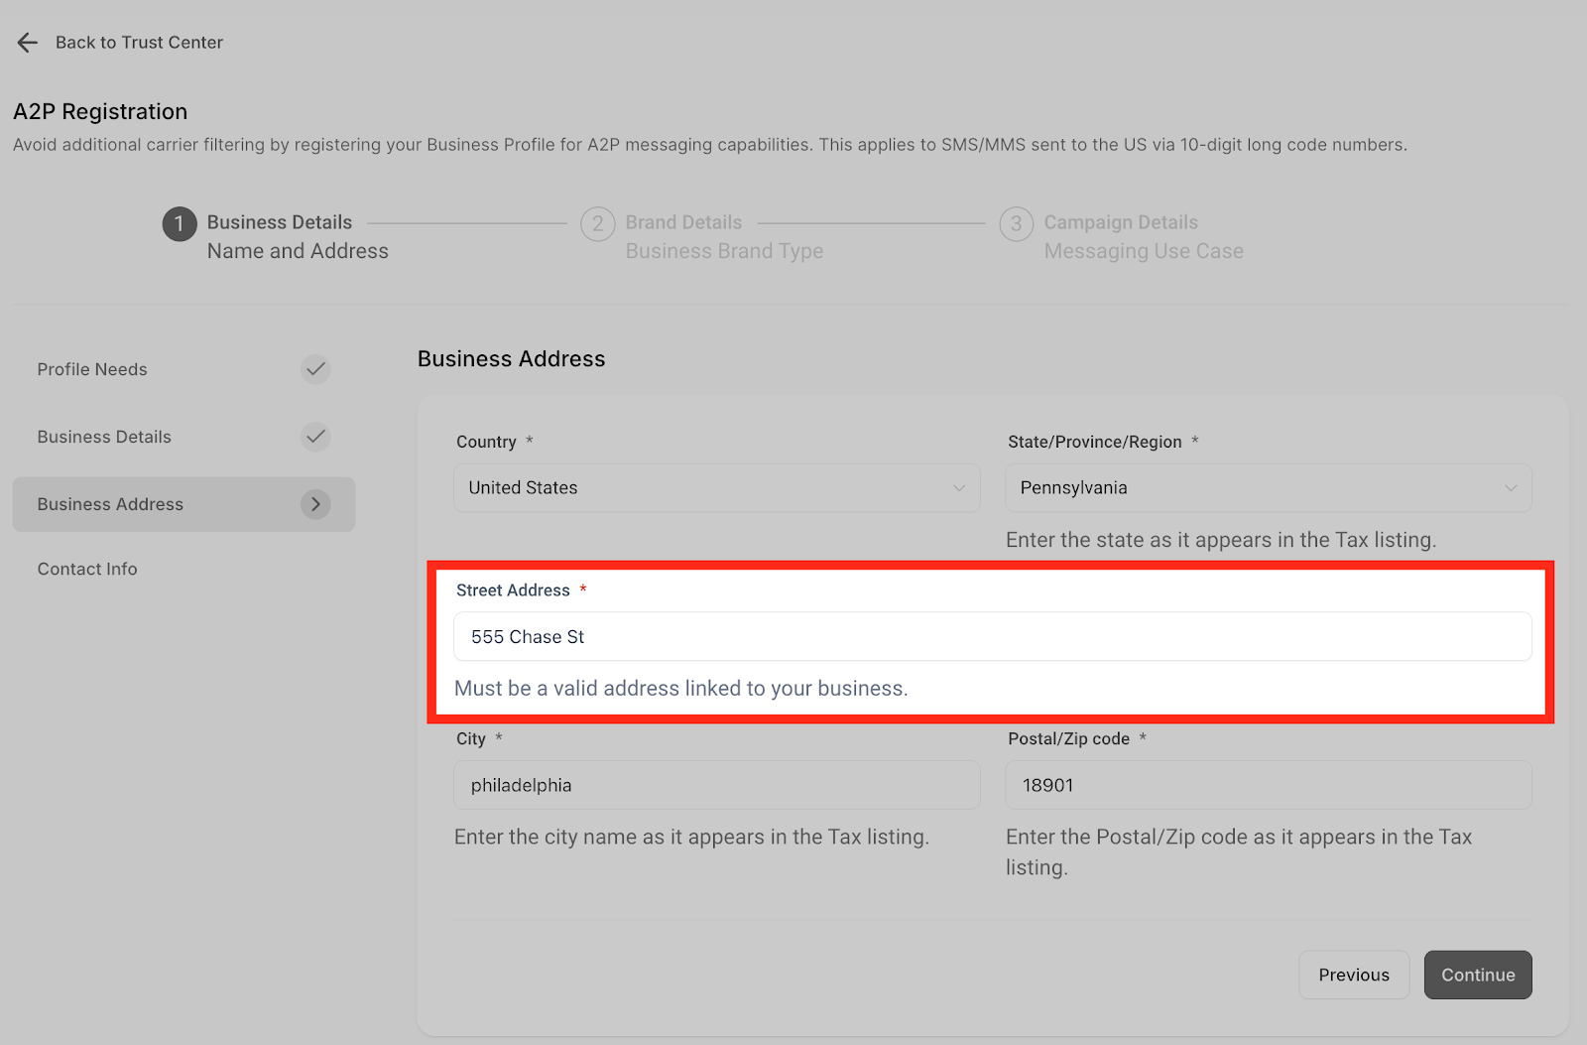Select Business Address sidebar item

[183, 504]
